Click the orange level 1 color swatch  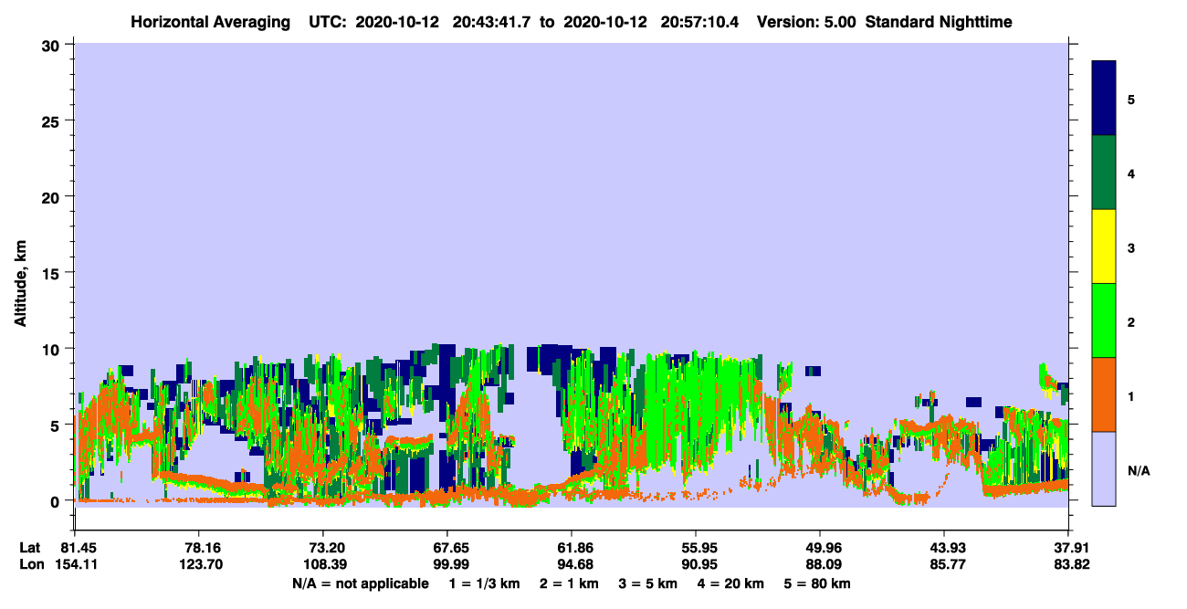tap(1104, 394)
